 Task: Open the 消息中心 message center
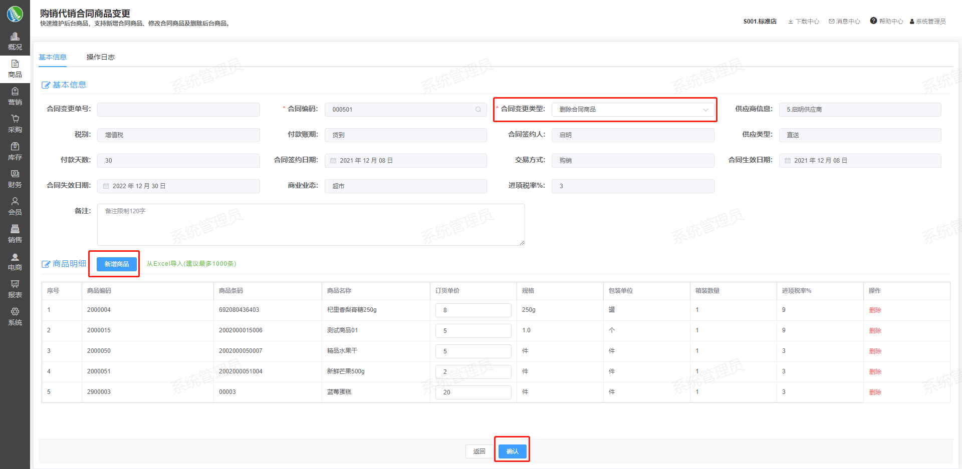tap(844, 22)
